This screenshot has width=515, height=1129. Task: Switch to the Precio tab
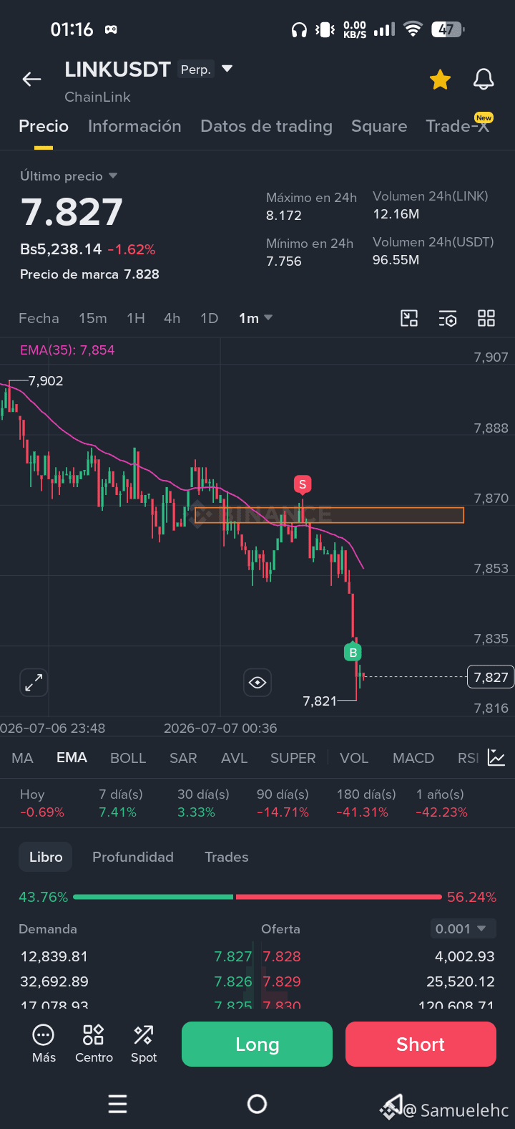pyautogui.click(x=44, y=126)
